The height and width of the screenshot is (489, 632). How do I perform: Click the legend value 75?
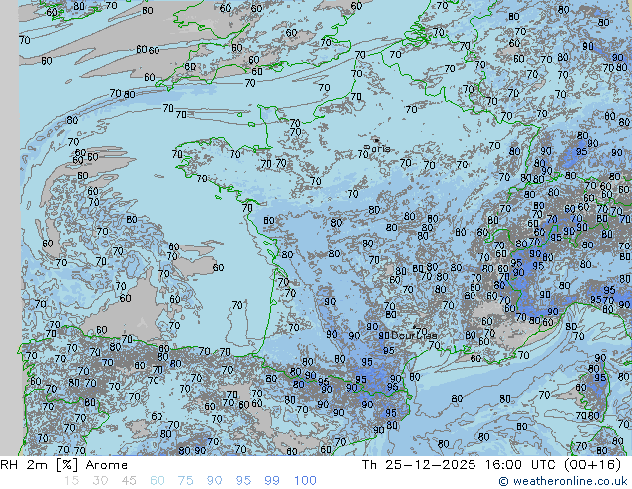(x=185, y=481)
